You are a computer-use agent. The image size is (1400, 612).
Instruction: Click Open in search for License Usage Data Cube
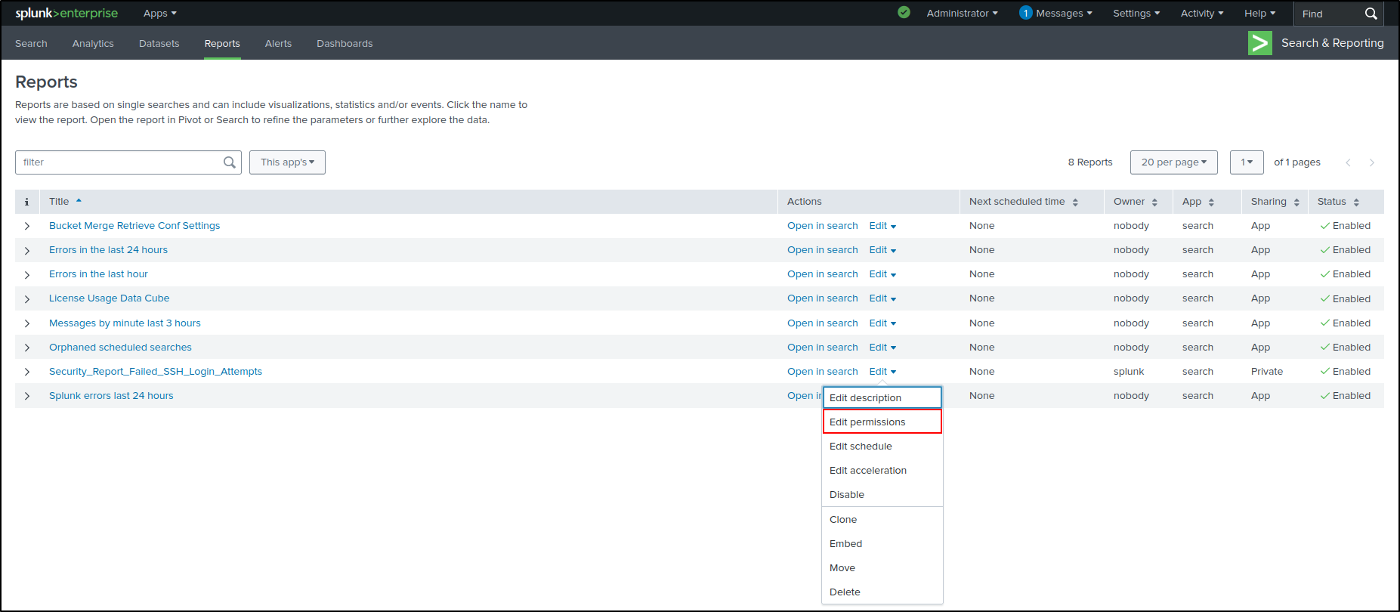tap(823, 298)
